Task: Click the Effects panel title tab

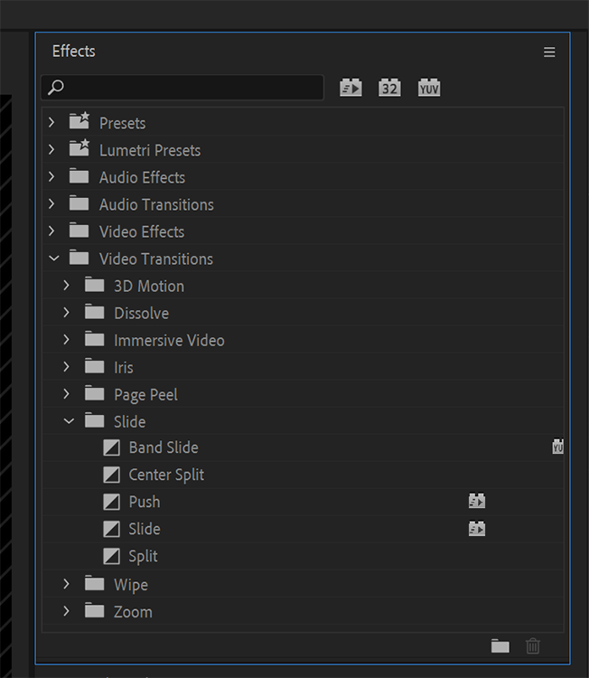Action: pos(74,52)
